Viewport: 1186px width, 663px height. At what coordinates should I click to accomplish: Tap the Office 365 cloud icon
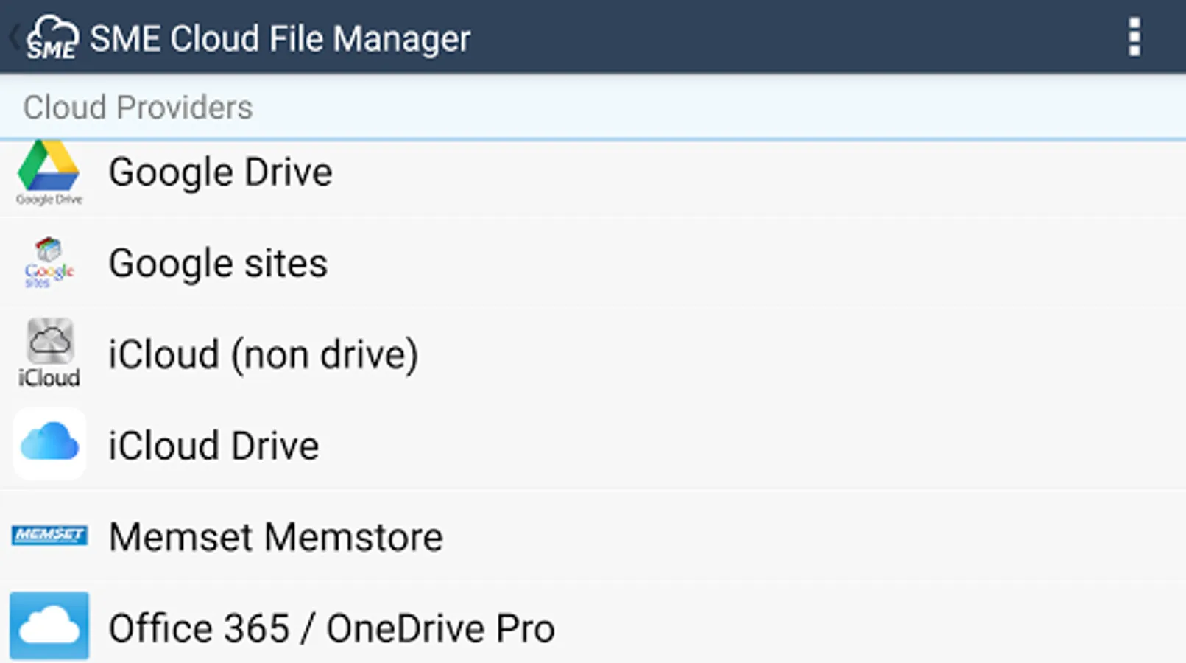[49, 625]
